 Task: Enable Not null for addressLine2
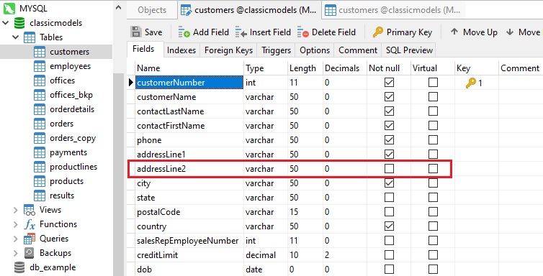click(x=389, y=169)
